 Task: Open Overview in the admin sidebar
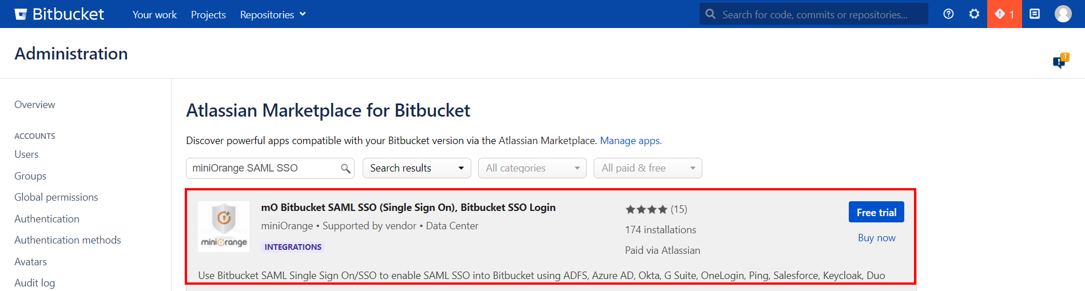pos(35,105)
